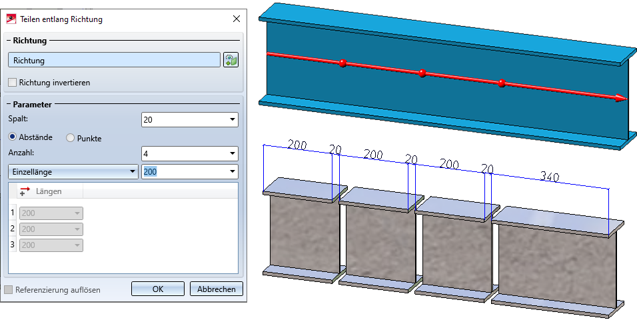637x322 pixels.
Task: Open the row 2 length dropdown
Action: click(x=77, y=229)
